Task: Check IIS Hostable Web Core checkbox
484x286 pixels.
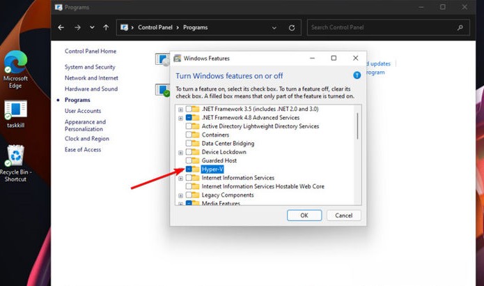Action: pos(189,186)
